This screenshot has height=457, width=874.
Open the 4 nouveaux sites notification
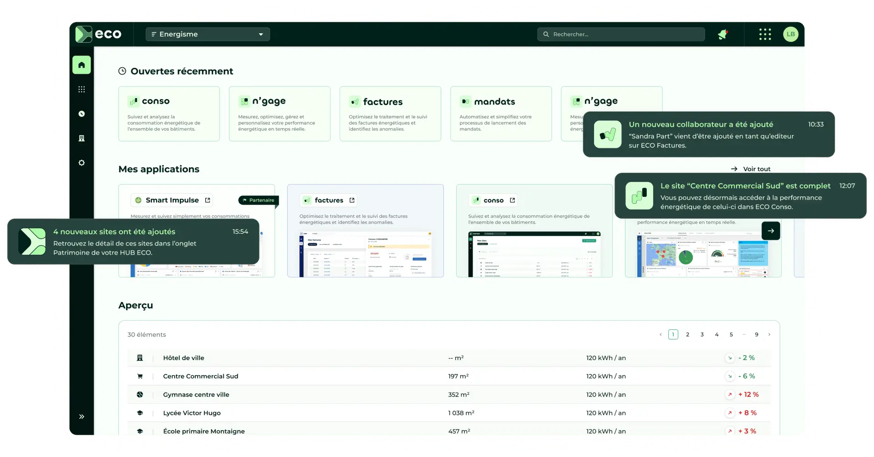[x=133, y=242]
